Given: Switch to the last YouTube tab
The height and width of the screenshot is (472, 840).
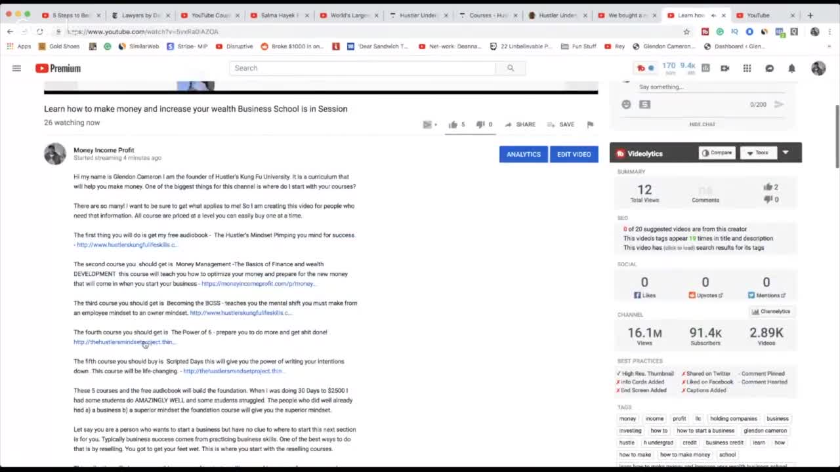Looking at the screenshot, I should tap(765, 15).
